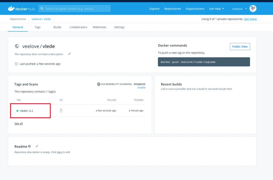Click the search magnifier icon
Screen dimensions: 273x180
tap(42, 9)
